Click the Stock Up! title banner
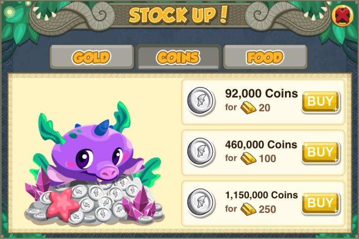This screenshot has width=359, height=239. point(179,15)
